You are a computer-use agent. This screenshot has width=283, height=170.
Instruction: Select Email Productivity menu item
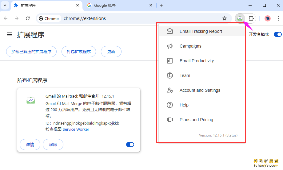coord(201,61)
